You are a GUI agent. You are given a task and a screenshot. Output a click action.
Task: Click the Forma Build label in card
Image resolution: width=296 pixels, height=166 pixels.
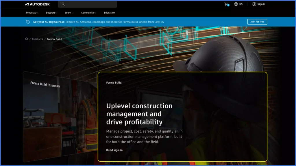point(114,82)
